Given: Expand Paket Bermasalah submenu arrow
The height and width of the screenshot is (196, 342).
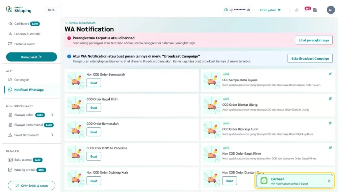Looking at the screenshot, I should [x=52, y=135].
